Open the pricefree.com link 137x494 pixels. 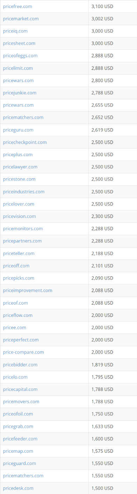[18, 6]
